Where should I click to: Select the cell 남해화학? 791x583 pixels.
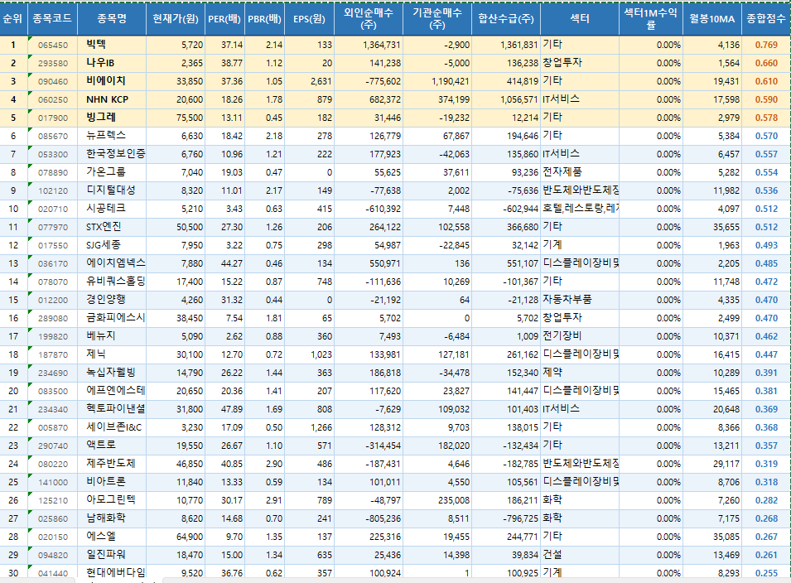112,518
